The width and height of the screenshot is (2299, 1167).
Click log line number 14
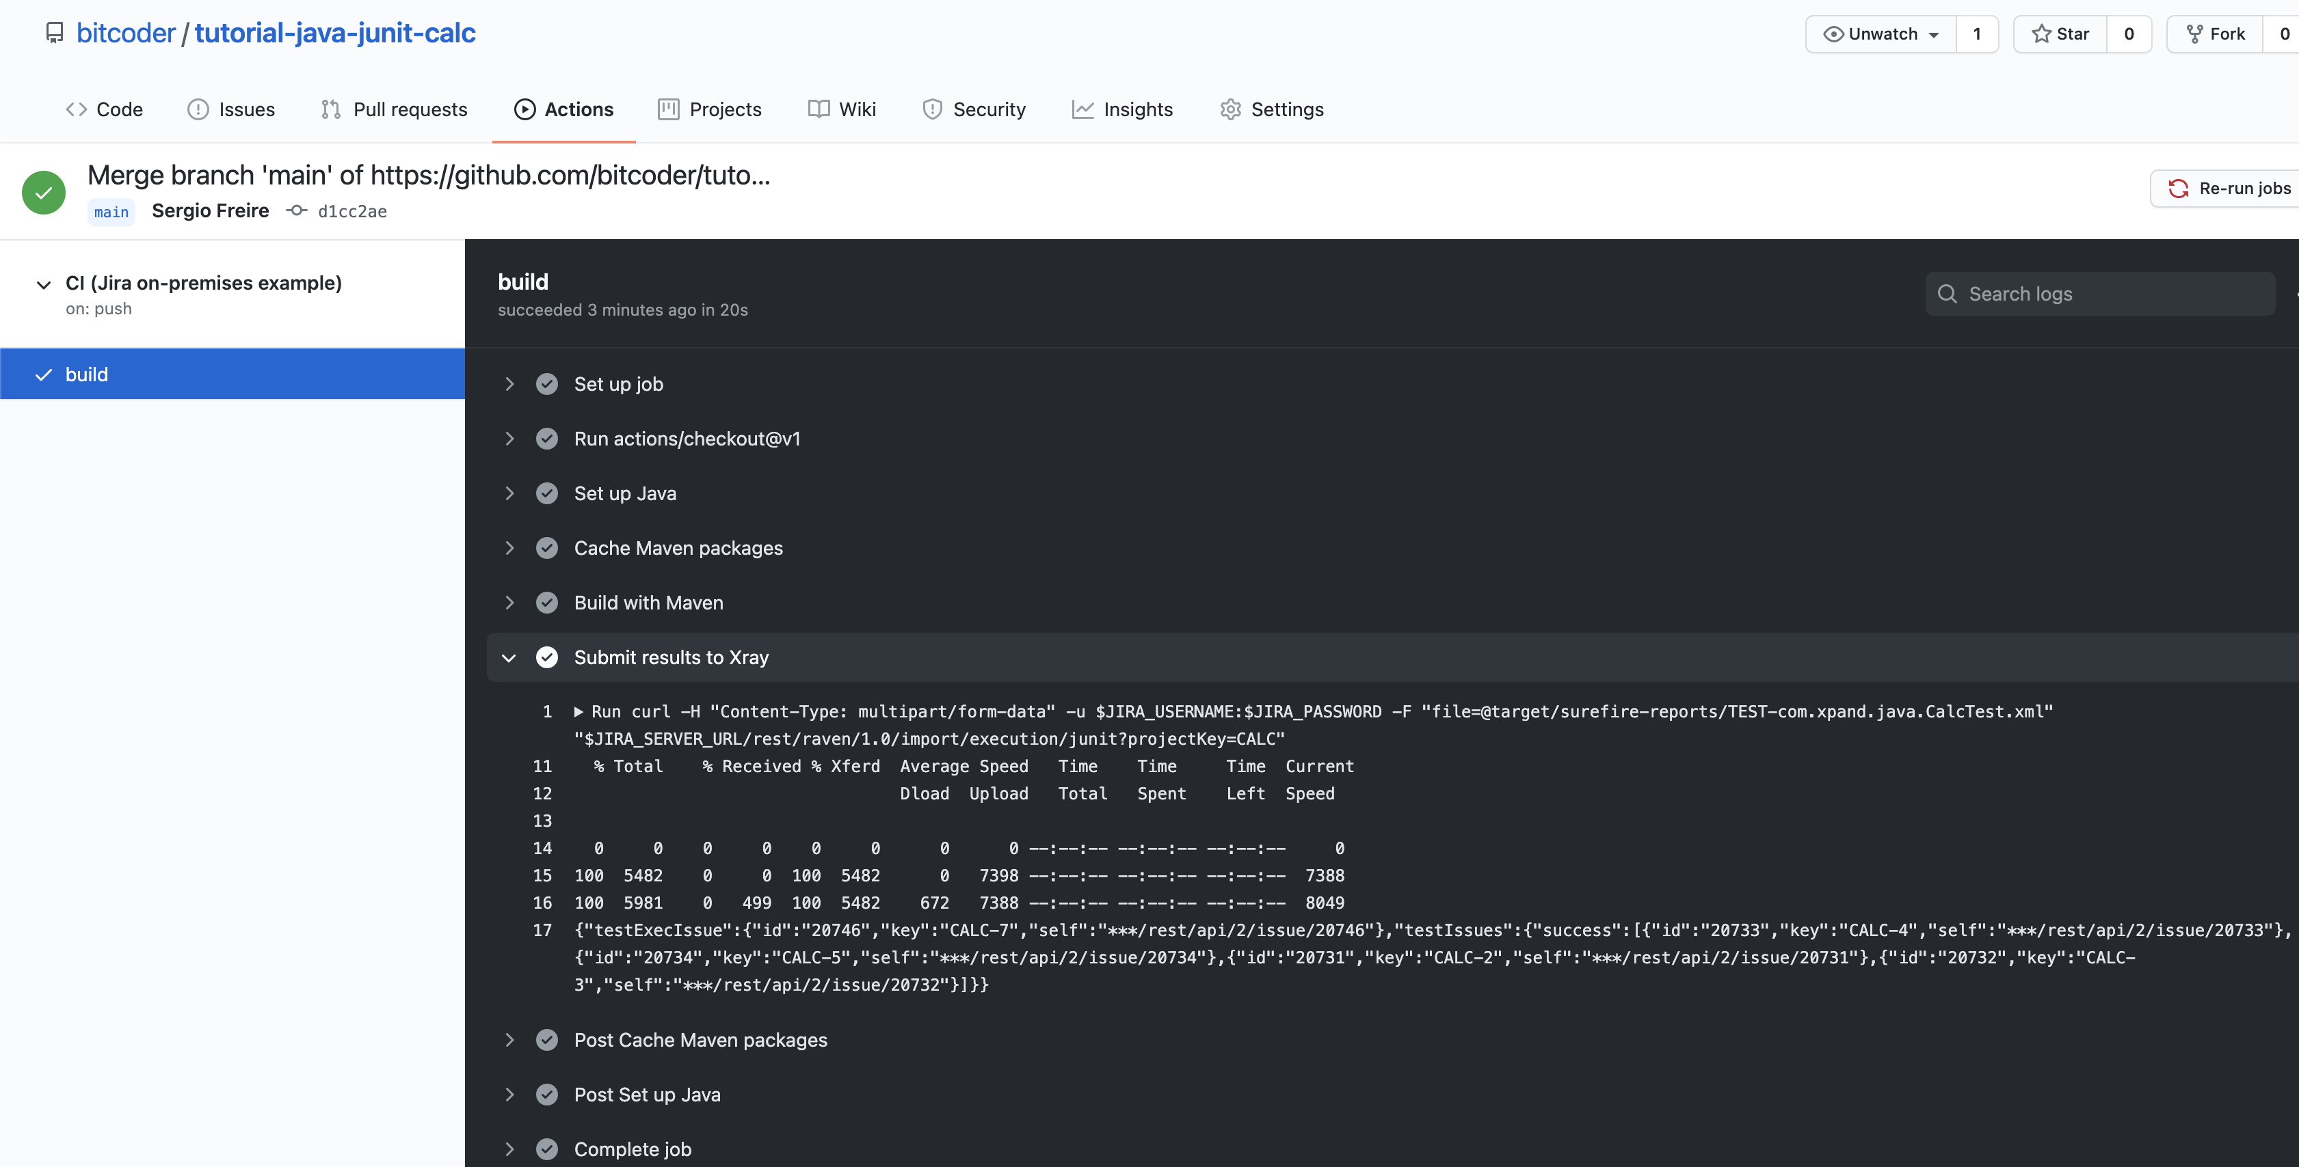pyautogui.click(x=543, y=848)
